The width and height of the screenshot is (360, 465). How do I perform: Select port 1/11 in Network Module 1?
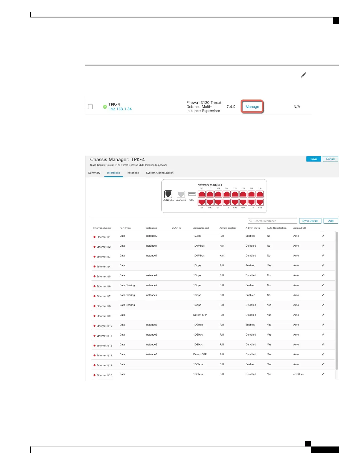coord(218,202)
